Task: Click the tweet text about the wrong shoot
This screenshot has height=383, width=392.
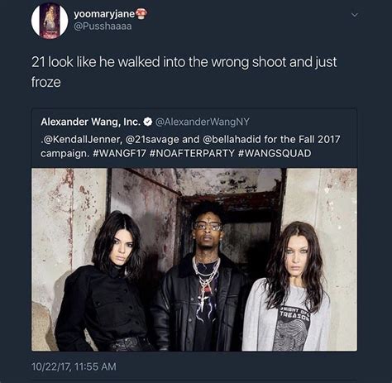Action: [x=184, y=72]
